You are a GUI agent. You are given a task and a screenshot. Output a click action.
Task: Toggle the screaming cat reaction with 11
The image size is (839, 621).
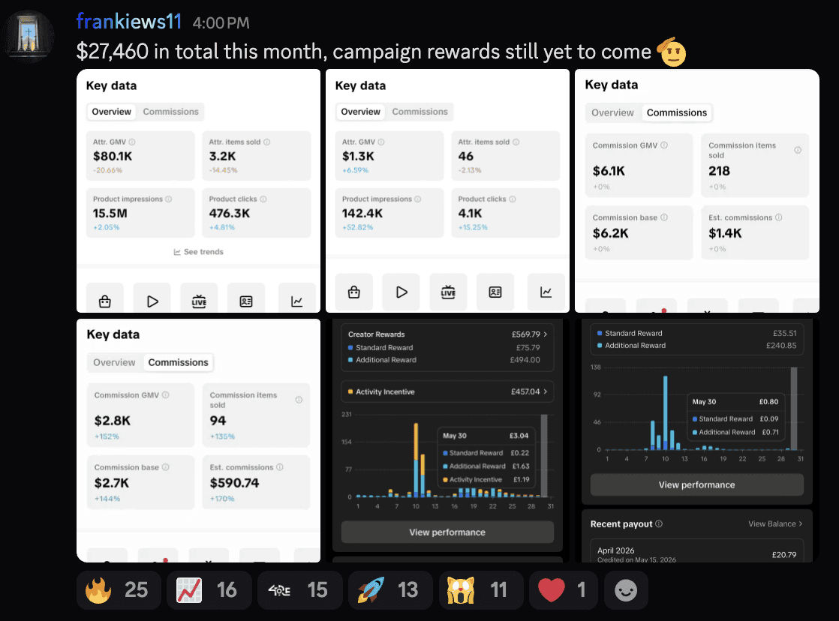[481, 590]
